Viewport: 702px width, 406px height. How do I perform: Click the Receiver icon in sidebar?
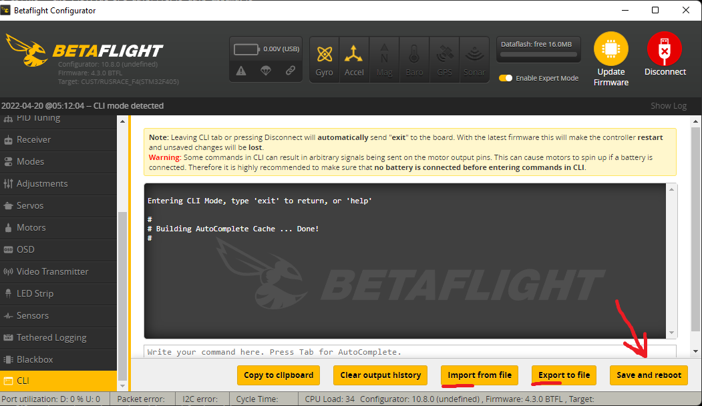point(8,140)
